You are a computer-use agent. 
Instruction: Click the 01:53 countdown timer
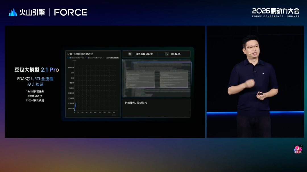(298, 152)
